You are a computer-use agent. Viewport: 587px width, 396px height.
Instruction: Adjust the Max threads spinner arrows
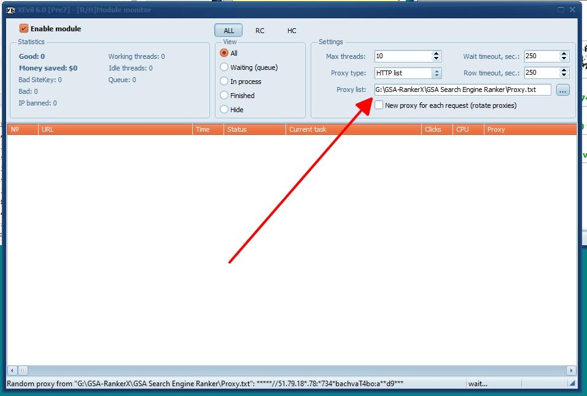pyautogui.click(x=437, y=56)
